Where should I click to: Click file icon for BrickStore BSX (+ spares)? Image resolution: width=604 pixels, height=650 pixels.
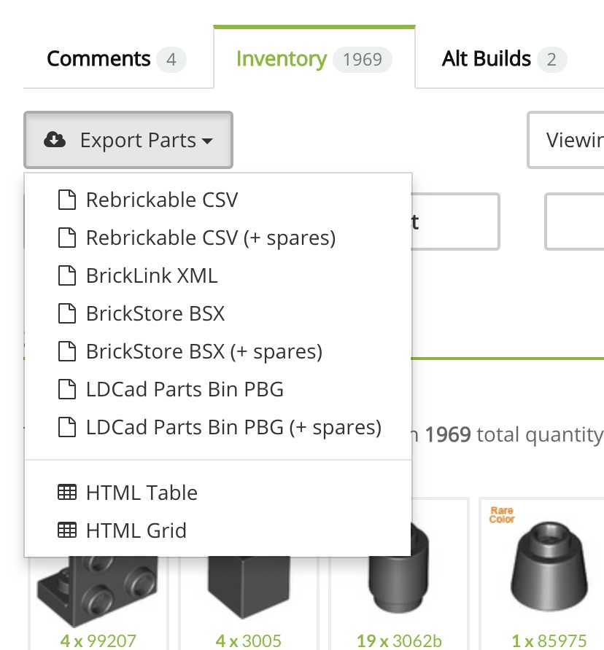[x=67, y=351]
